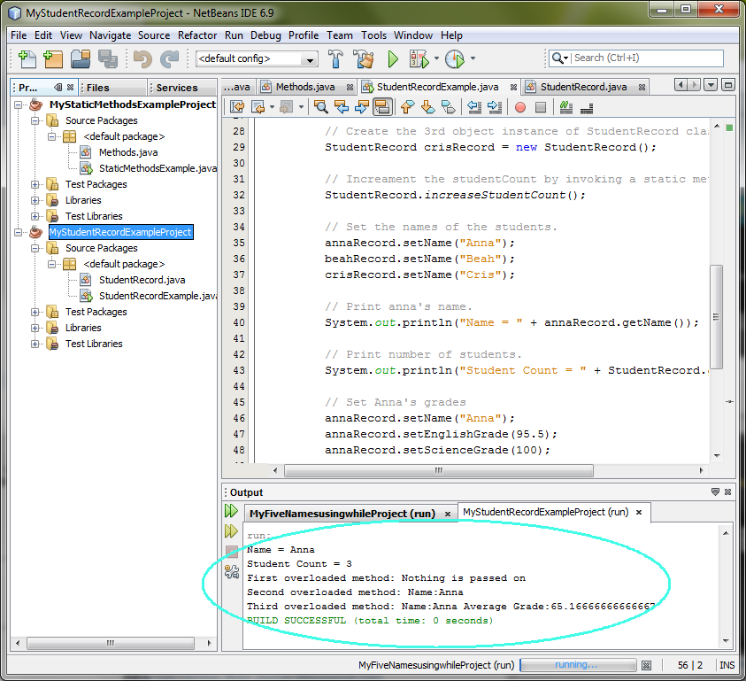The width and height of the screenshot is (746, 681).
Task: Click the running task progress bar
Action: (x=578, y=665)
